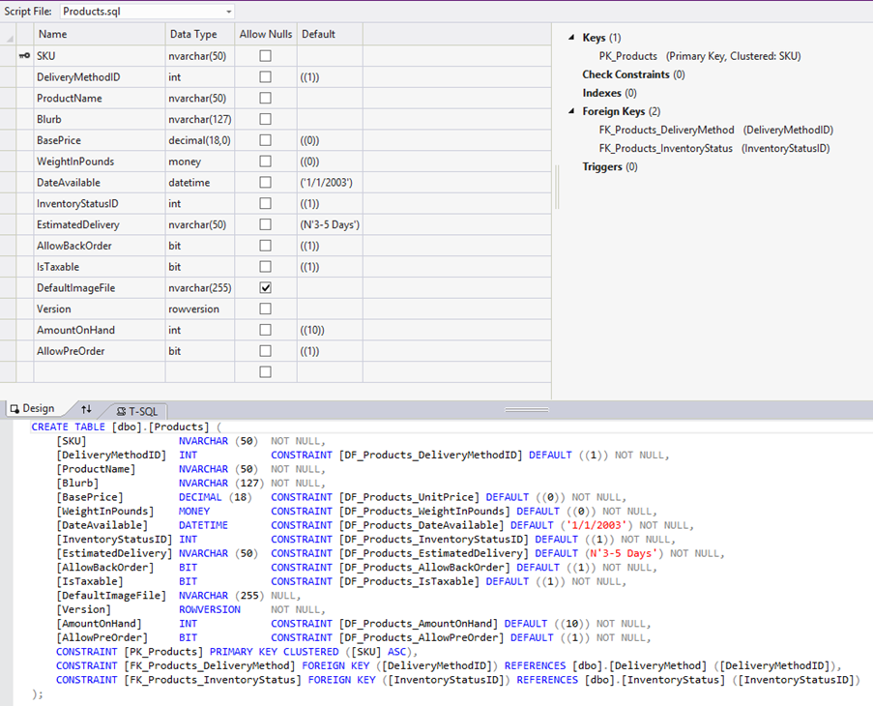873x706 pixels.
Task: Toggle Allow Nulls for IsTaxable
Action: (266, 267)
